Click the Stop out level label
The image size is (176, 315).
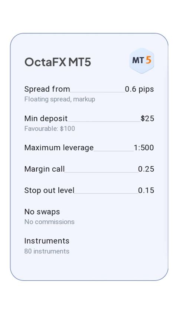coord(49,190)
